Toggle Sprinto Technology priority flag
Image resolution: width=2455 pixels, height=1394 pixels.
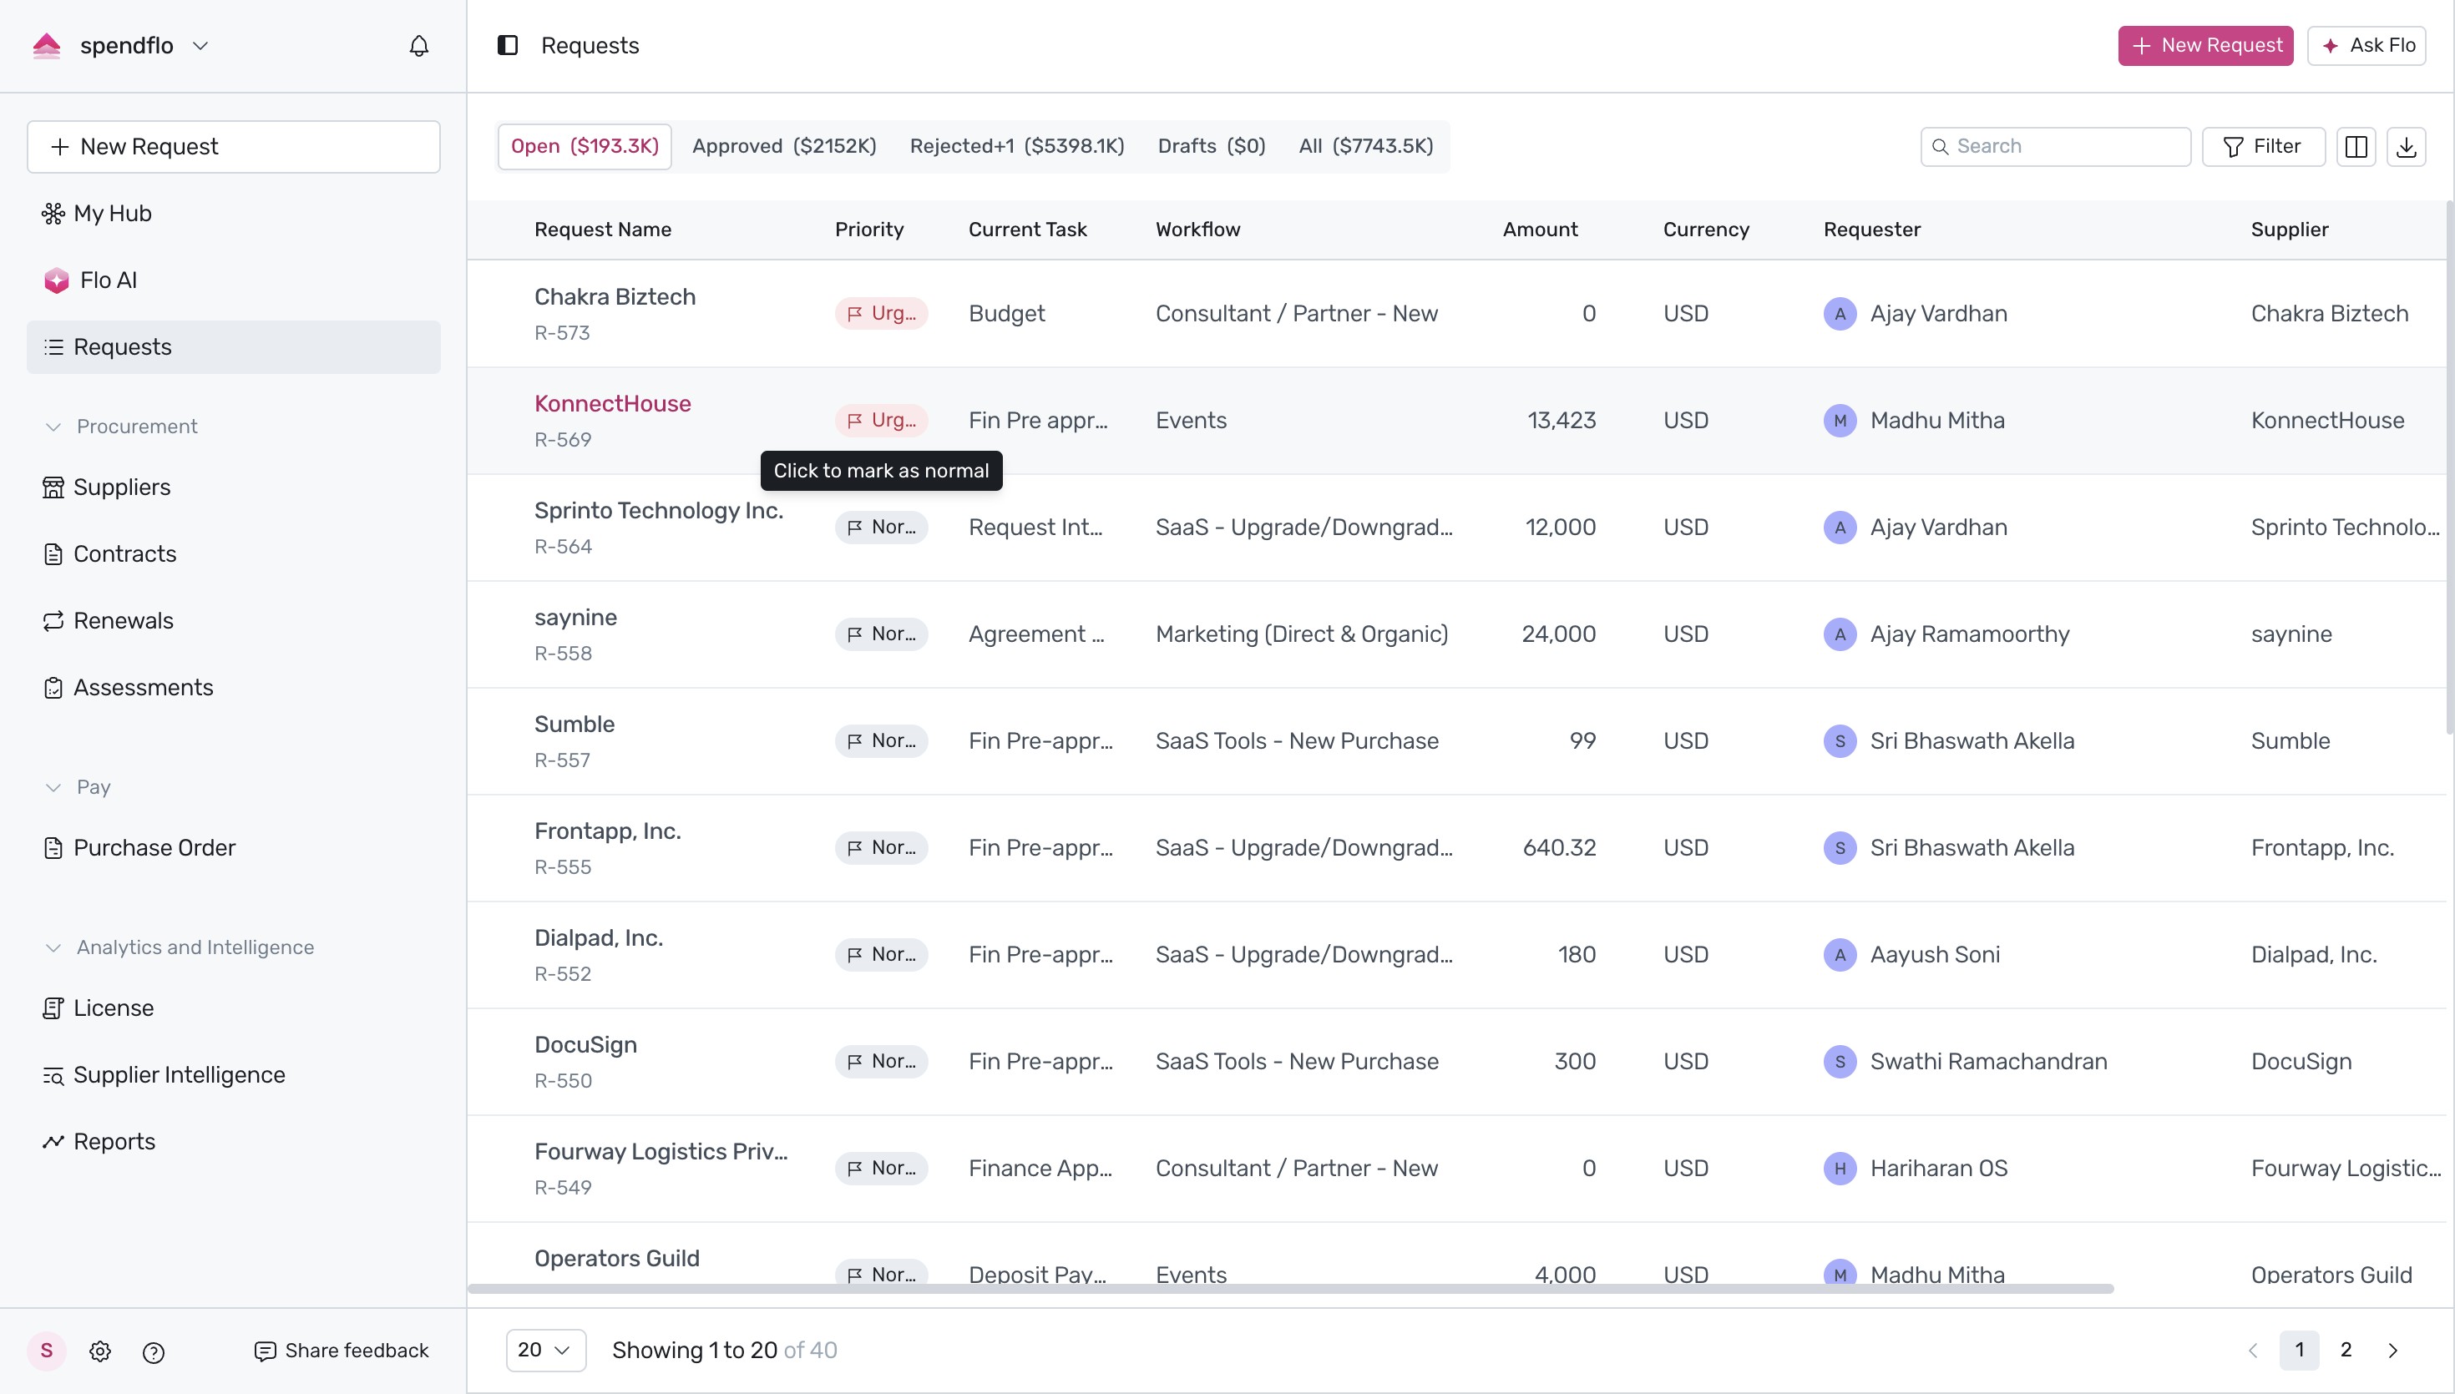click(881, 527)
